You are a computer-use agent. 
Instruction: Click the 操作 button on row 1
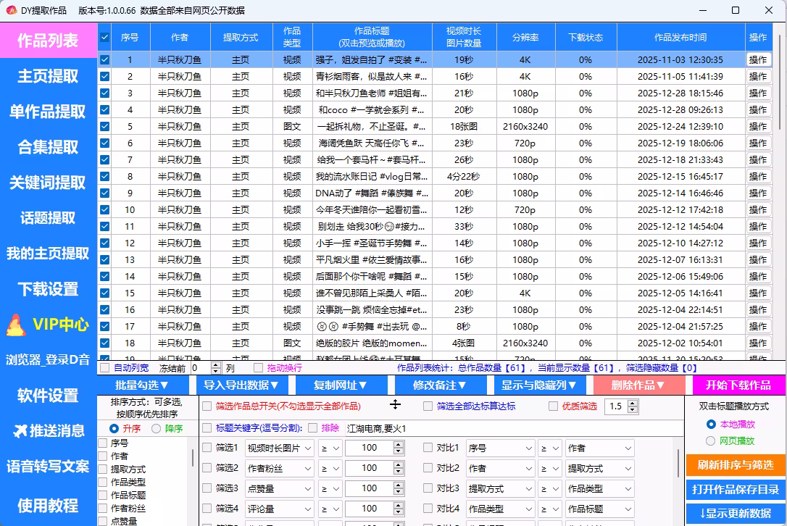pyautogui.click(x=758, y=59)
